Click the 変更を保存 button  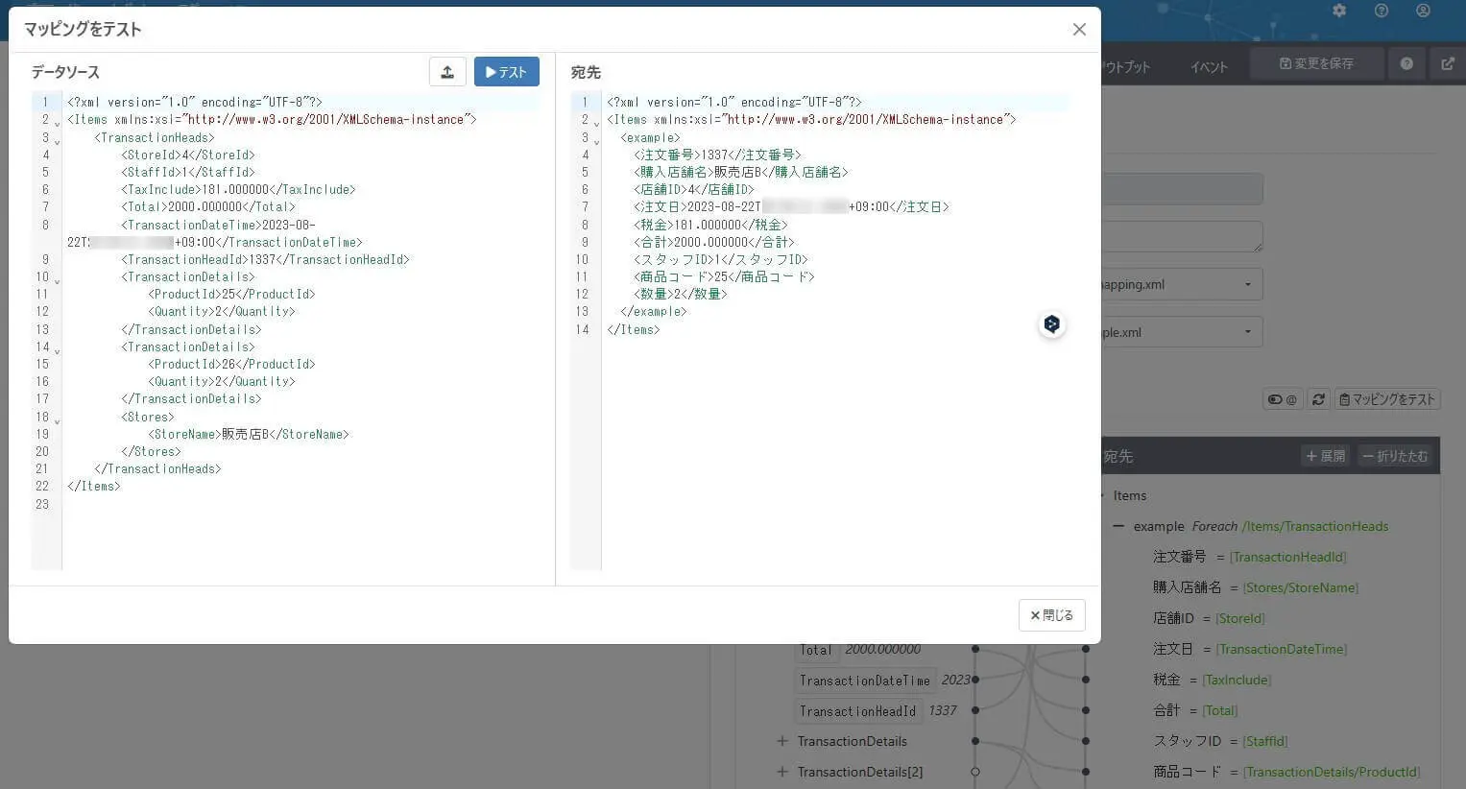1316,62
